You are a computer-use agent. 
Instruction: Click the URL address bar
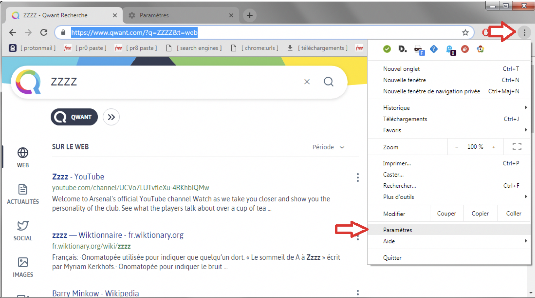point(264,33)
